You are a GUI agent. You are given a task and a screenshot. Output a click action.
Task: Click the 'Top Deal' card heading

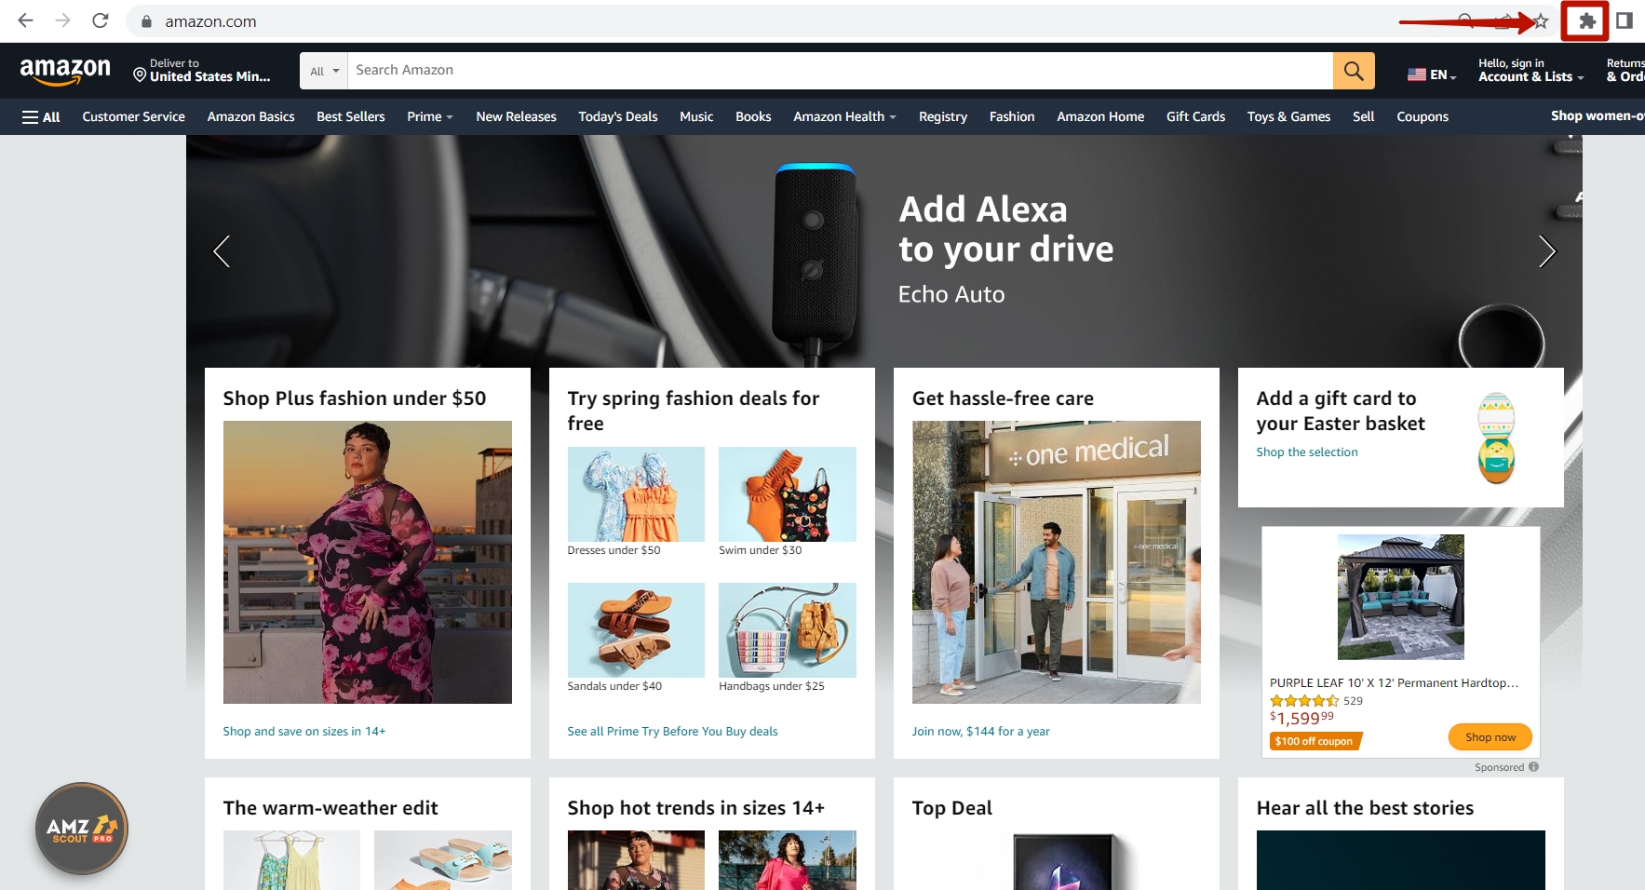(952, 808)
